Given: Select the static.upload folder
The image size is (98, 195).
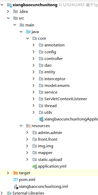Looking at the screenshot, I should (x=50, y=159).
